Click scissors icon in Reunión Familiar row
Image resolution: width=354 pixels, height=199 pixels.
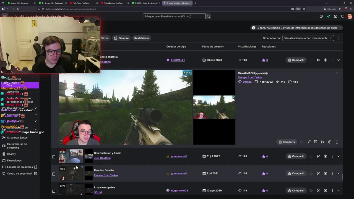tap(318, 173)
